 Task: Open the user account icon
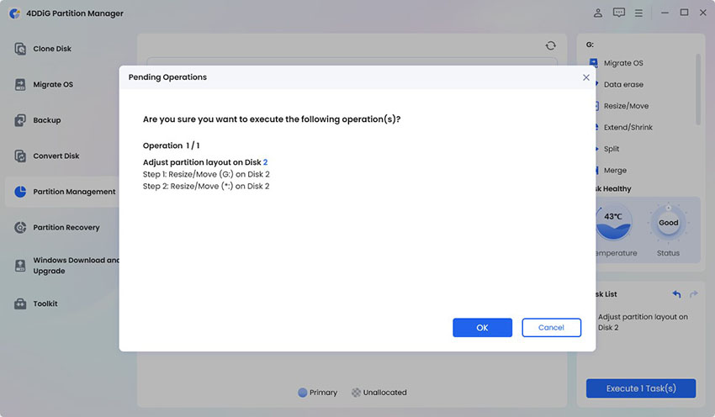click(598, 13)
